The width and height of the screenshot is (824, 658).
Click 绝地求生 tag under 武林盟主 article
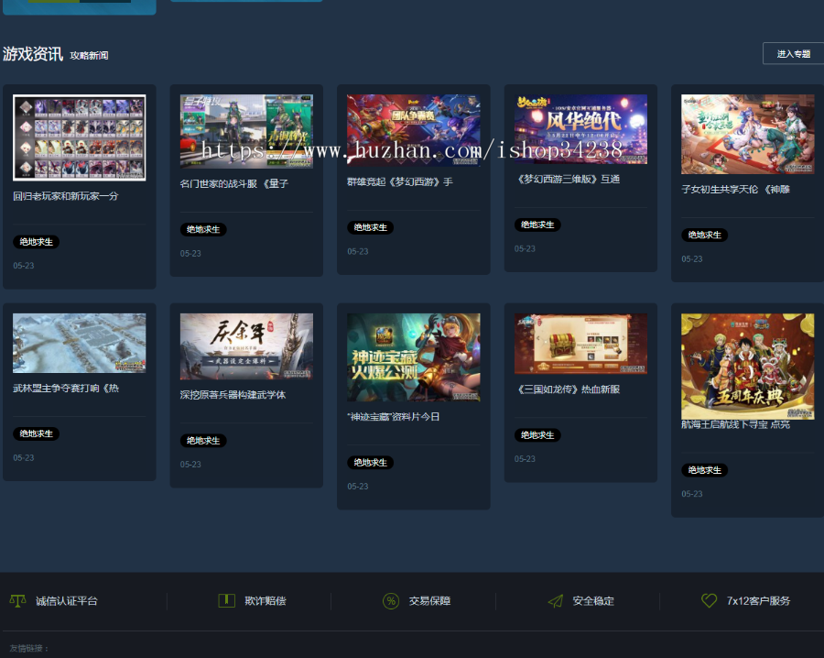pos(37,433)
